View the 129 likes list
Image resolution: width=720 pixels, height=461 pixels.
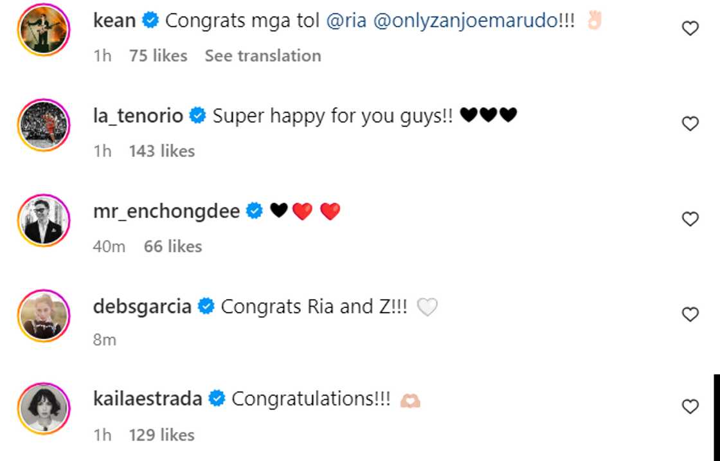(x=161, y=435)
